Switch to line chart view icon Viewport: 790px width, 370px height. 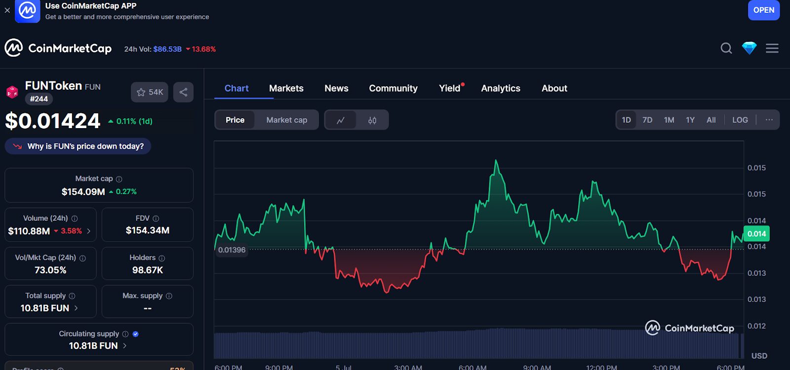coord(341,120)
